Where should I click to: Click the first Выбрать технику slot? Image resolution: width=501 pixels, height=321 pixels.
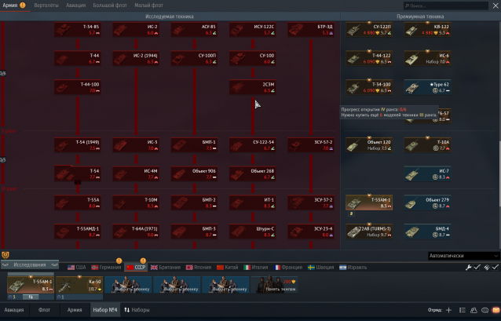(x=128, y=285)
